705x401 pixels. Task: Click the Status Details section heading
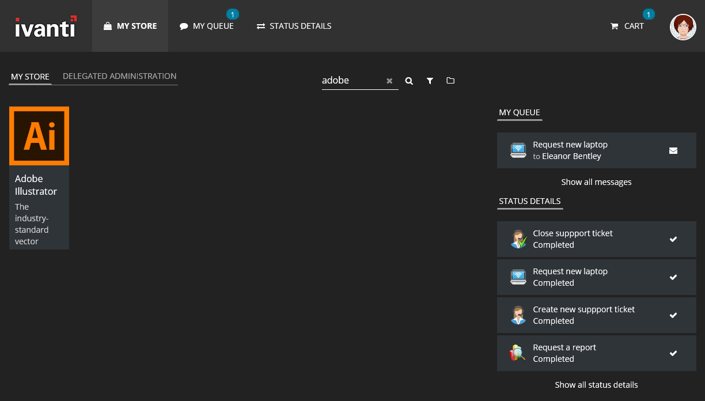(x=530, y=201)
